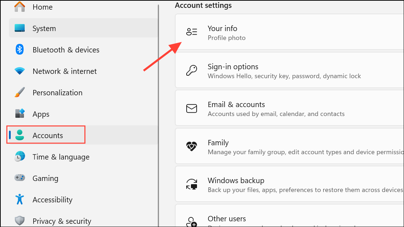Select System in the sidebar
The image size is (404, 227).
pyautogui.click(x=83, y=28)
